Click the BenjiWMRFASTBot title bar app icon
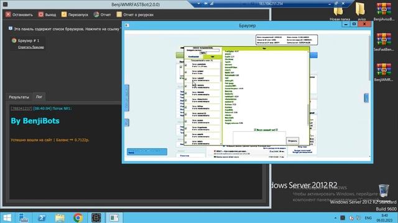The width and height of the screenshot is (398, 223). 5,4
